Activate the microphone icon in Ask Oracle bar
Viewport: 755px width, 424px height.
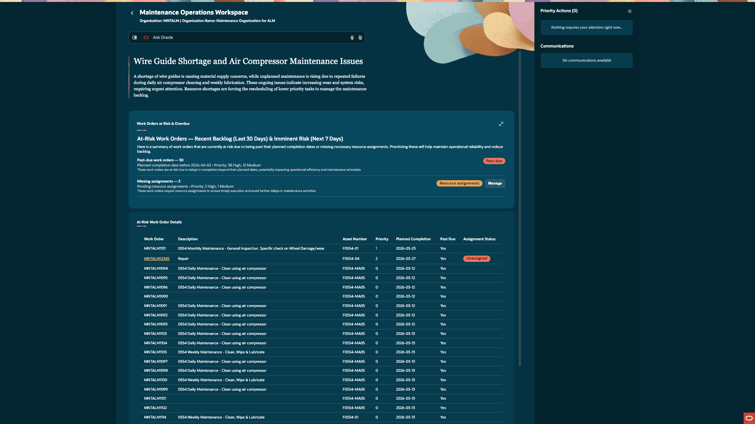click(x=352, y=37)
